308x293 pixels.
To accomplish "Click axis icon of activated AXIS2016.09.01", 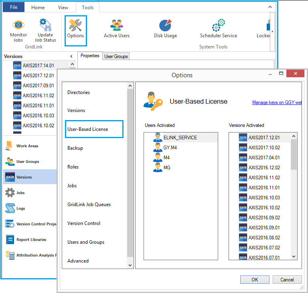I will [243, 227].
